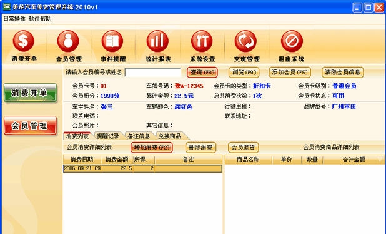Click 退出系统 prohibition toolbar icon
Viewport: 386px width, 234px height.
[x=292, y=41]
